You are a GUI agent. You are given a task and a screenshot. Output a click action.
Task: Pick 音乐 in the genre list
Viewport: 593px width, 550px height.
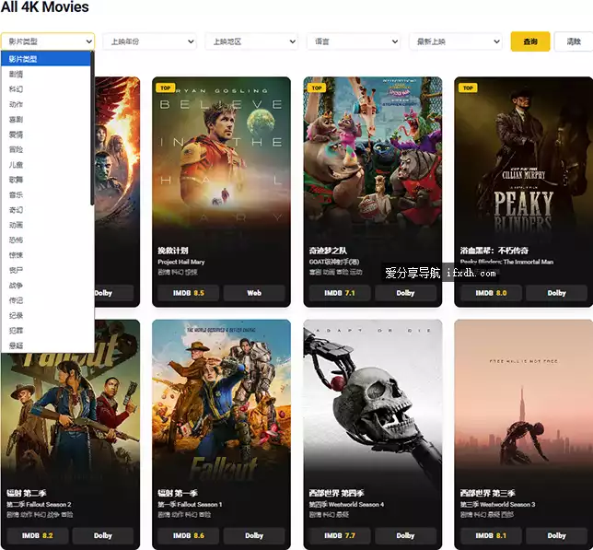tap(46, 194)
